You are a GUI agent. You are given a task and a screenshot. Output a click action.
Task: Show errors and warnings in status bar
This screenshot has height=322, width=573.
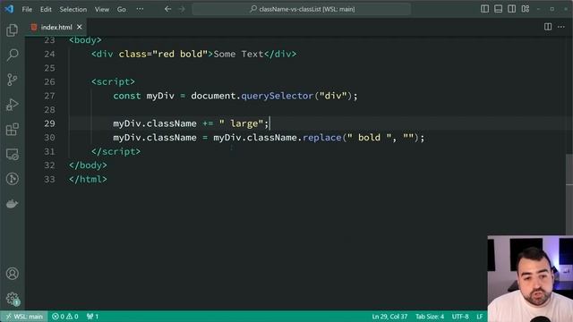(x=65, y=316)
